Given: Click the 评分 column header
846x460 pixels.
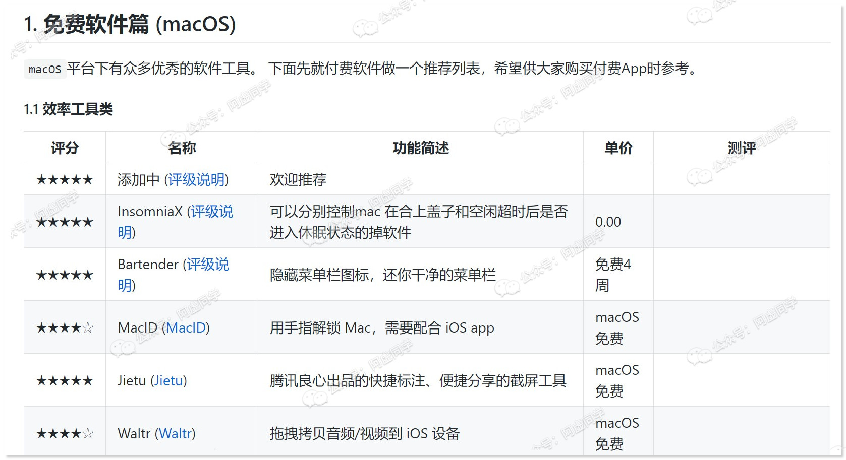Looking at the screenshot, I should [65, 148].
